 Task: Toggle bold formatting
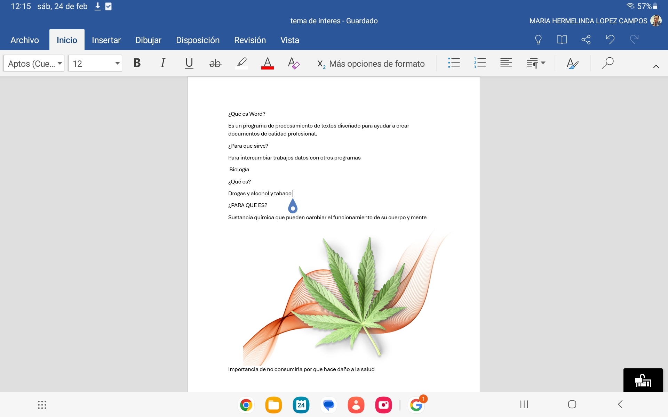(137, 63)
